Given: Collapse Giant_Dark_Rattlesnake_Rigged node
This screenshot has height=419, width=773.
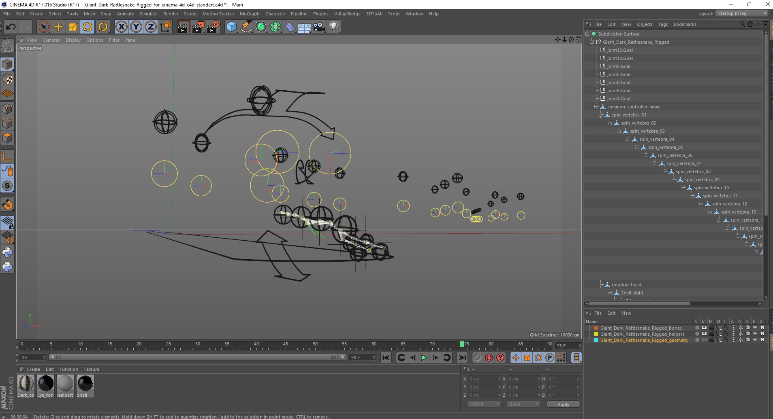Looking at the screenshot, I should 592,42.
